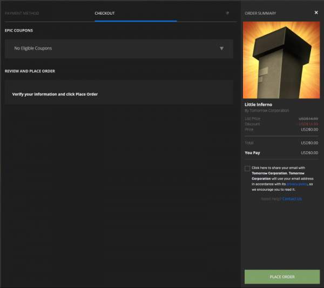Click the Epic Coupons heading
The height and width of the screenshot is (288, 324).
tap(19, 30)
